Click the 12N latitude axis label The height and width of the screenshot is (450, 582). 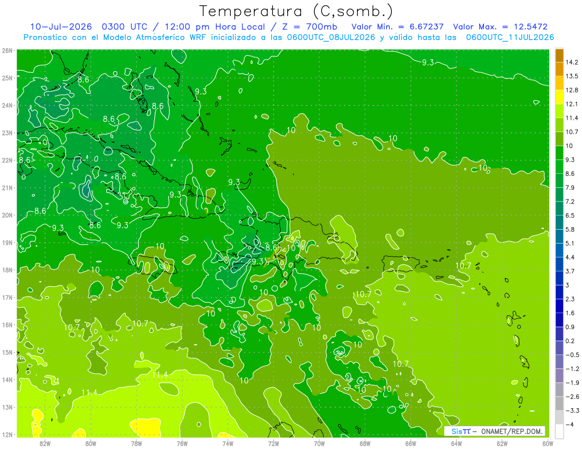[7, 434]
